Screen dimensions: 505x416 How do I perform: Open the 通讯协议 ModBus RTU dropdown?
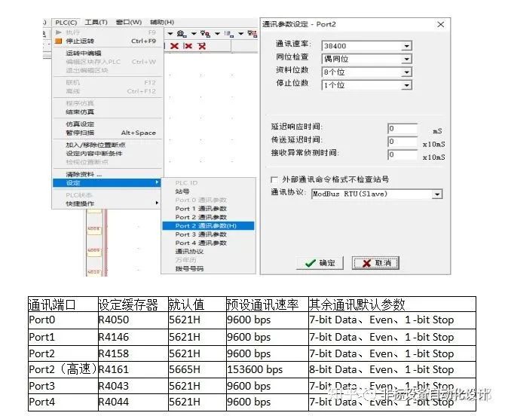tap(437, 194)
